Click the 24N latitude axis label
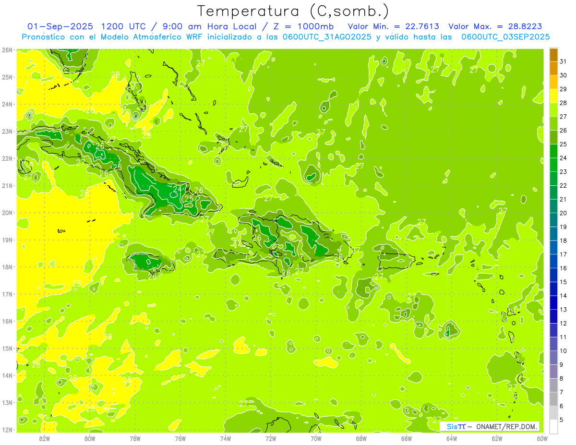 pyautogui.click(x=7, y=104)
